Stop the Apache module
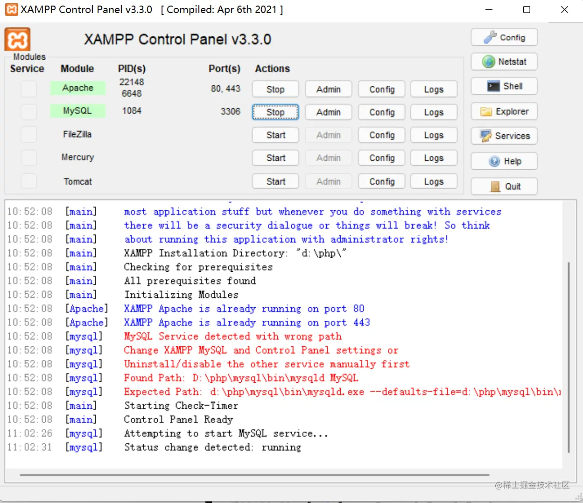The height and width of the screenshot is (503, 583). pyautogui.click(x=275, y=89)
